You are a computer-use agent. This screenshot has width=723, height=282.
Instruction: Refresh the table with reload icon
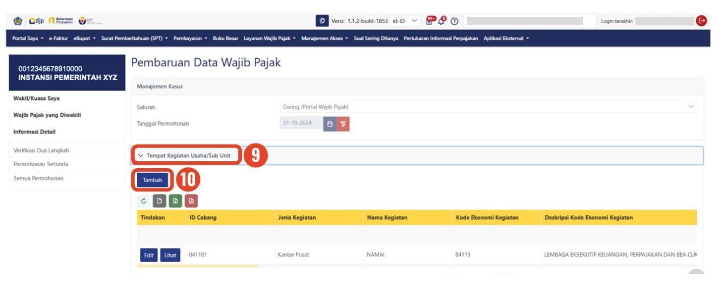click(144, 201)
